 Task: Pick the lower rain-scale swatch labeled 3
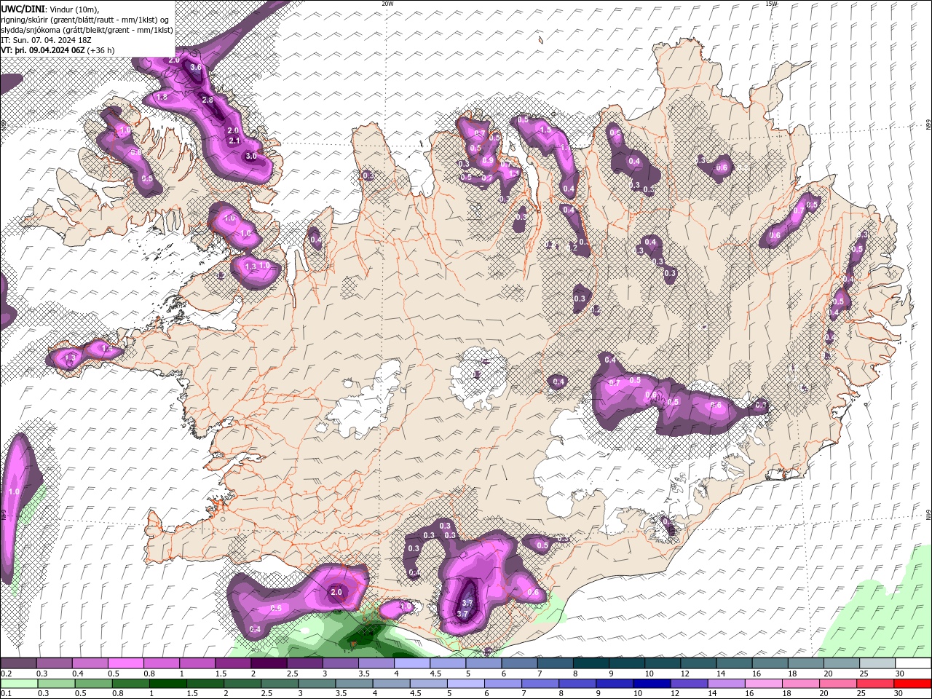click(x=316, y=684)
